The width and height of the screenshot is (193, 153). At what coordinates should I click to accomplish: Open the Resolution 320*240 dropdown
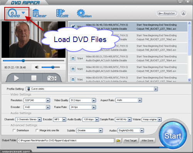click(48, 100)
